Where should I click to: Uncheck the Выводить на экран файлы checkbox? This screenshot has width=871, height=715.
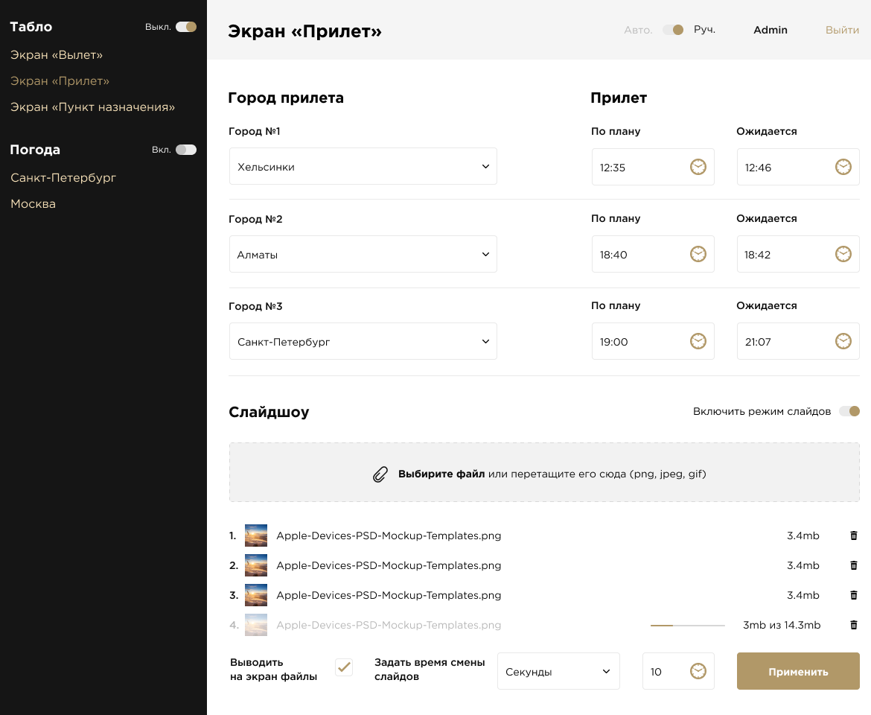(x=343, y=667)
